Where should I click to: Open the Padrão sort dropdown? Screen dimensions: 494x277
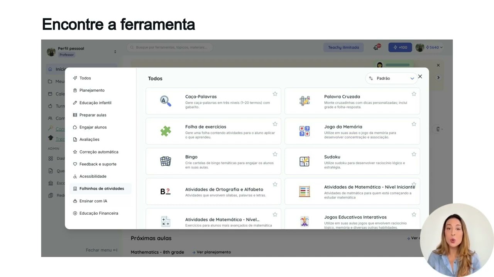click(392, 78)
